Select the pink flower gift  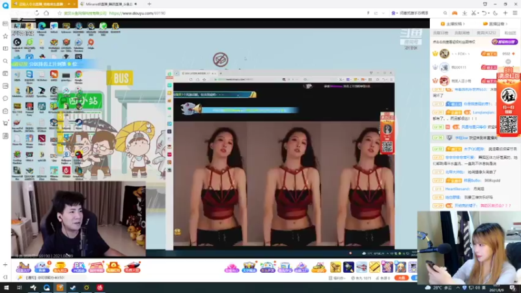[x=232, y=267]
